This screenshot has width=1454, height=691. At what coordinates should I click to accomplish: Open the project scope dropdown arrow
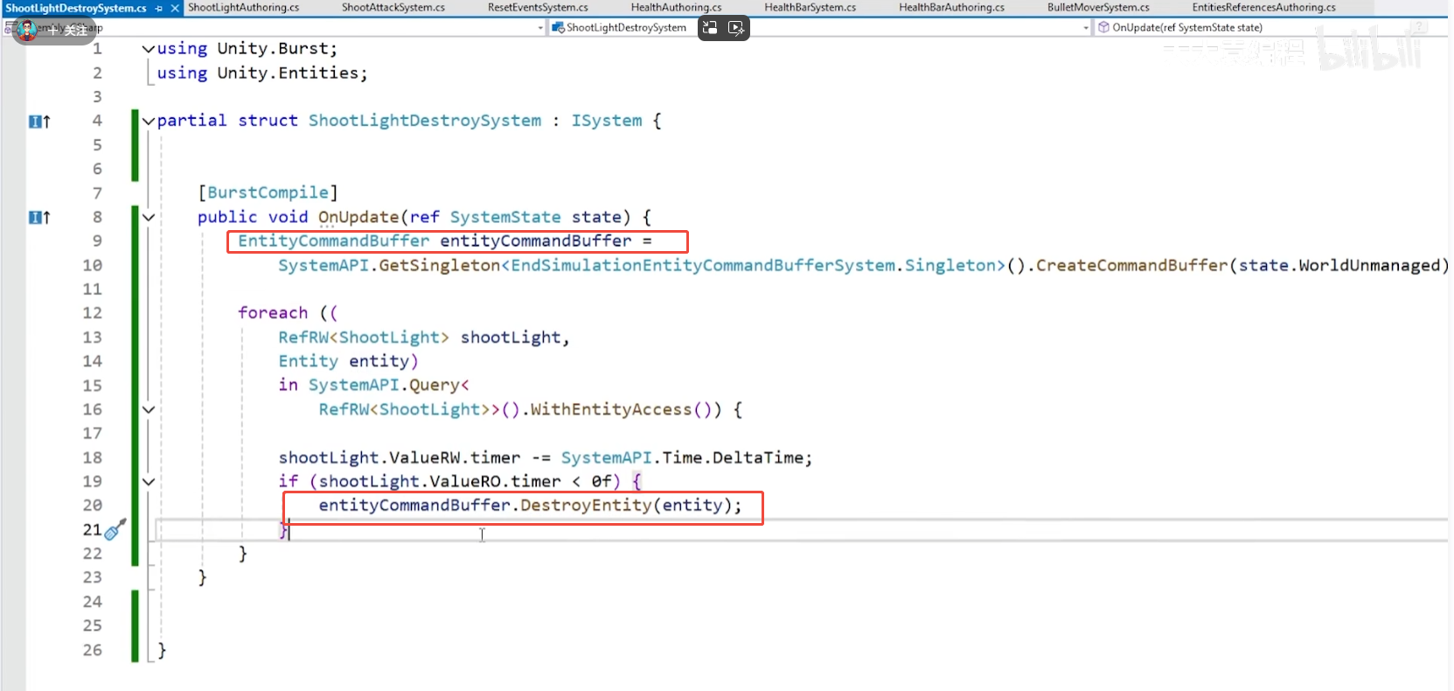coord(540,28)
